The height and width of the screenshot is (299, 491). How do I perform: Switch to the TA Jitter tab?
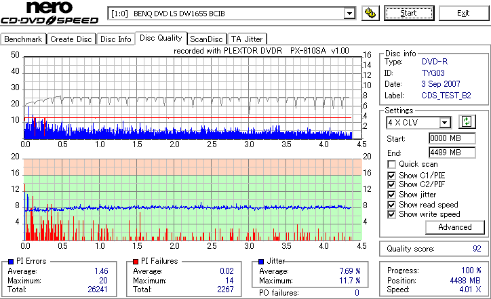(x=247, y=39)
